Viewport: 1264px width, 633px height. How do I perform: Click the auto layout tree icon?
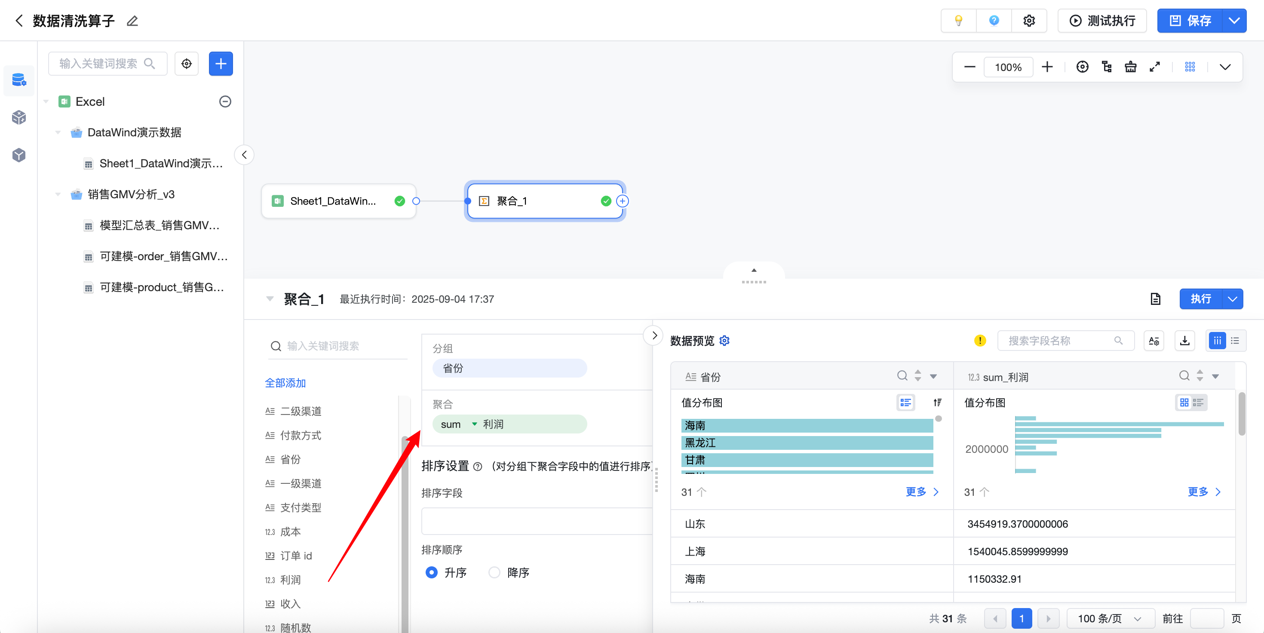pyautogui.click(x=1107, y=67)
